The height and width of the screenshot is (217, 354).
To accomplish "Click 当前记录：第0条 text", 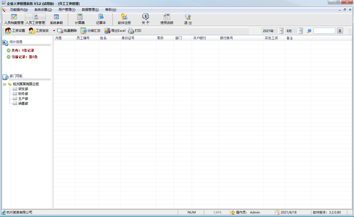I will (x=24, y=57).
